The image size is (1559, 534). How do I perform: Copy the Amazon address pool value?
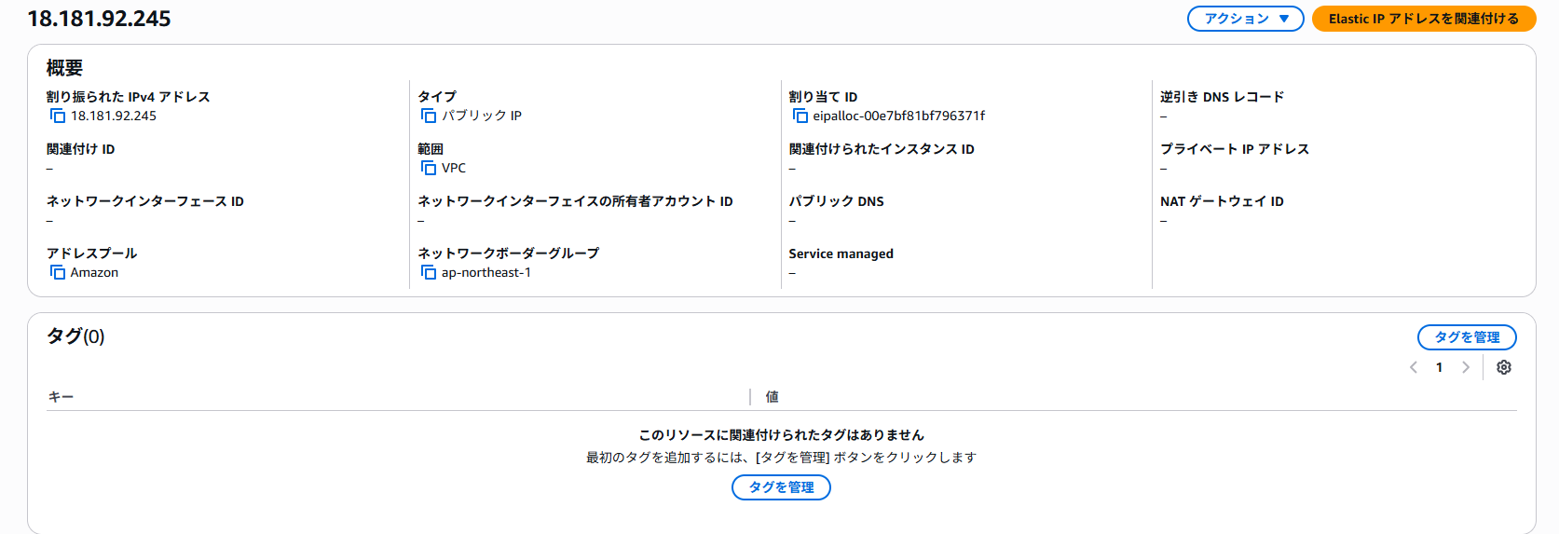[x=58, y=272]
